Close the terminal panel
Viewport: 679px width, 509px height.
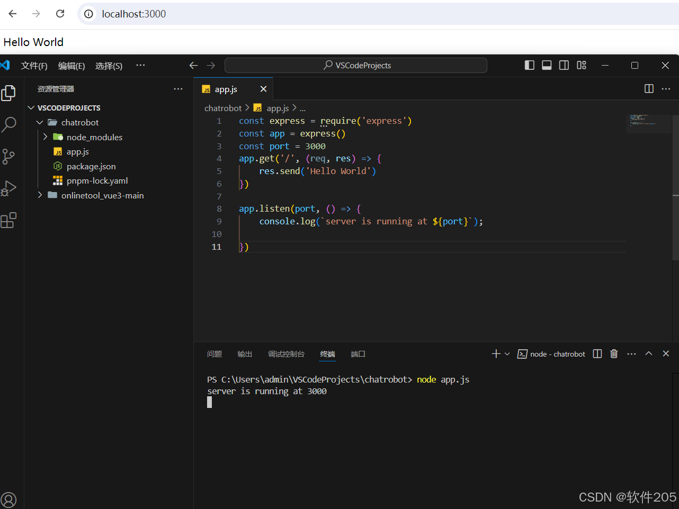[x=666, y=353]
